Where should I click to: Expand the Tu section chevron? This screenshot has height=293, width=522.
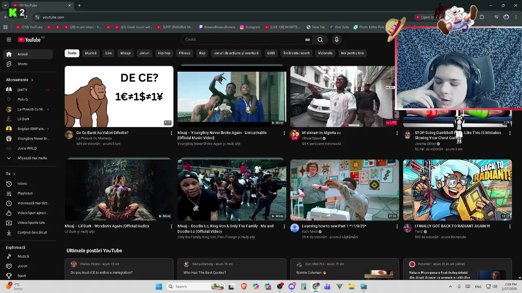[x=14, y=174]
